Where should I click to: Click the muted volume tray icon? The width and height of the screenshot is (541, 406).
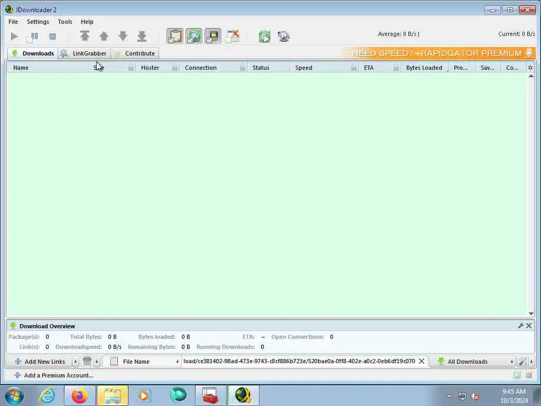click(475, 396)
